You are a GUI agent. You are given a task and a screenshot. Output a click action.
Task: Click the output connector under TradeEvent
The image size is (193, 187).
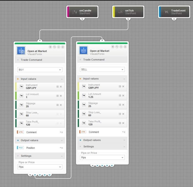click(x=174, y=19)
